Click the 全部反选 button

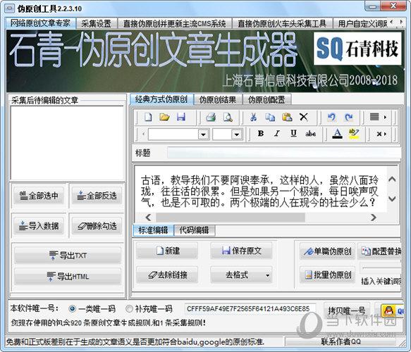click(x=97, y=196)
